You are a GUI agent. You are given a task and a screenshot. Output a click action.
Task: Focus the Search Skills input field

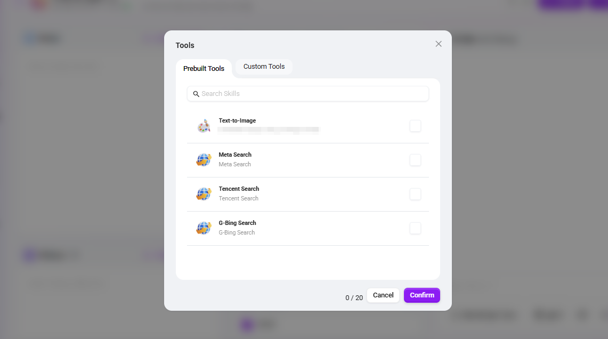pyautogui.click(x=308, y=94)
